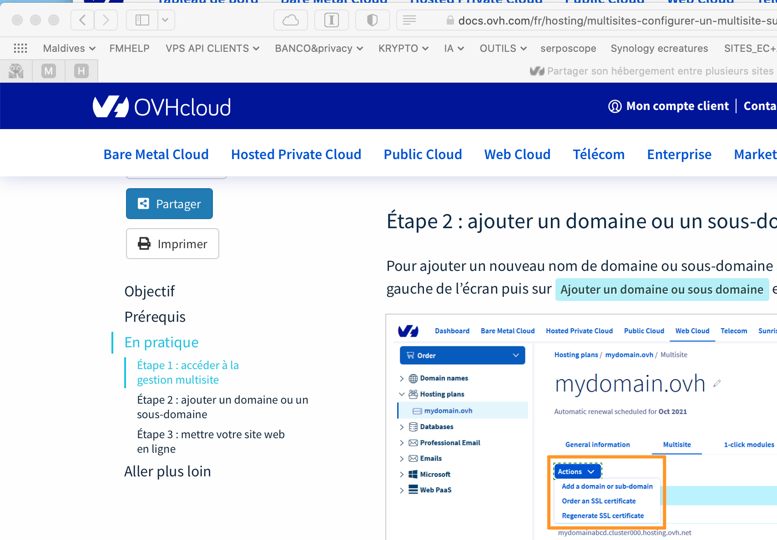Open the pinned tab labeled M
The width and height of the screenshot is (777, 540).
click(49, 71)
